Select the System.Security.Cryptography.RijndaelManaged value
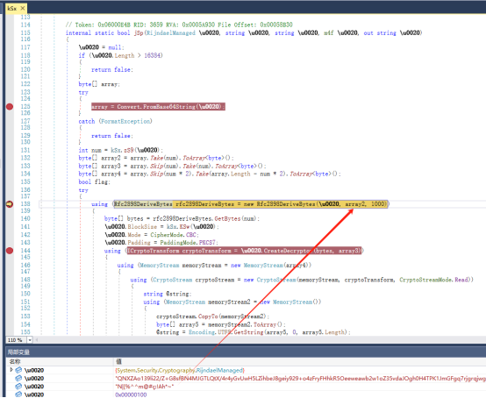The image size is (486, 398). tap(180, 371)
